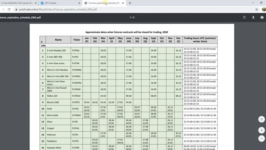Click the Soybean Meal name cell
Screen dimensions: 266x150
[58, 147]
